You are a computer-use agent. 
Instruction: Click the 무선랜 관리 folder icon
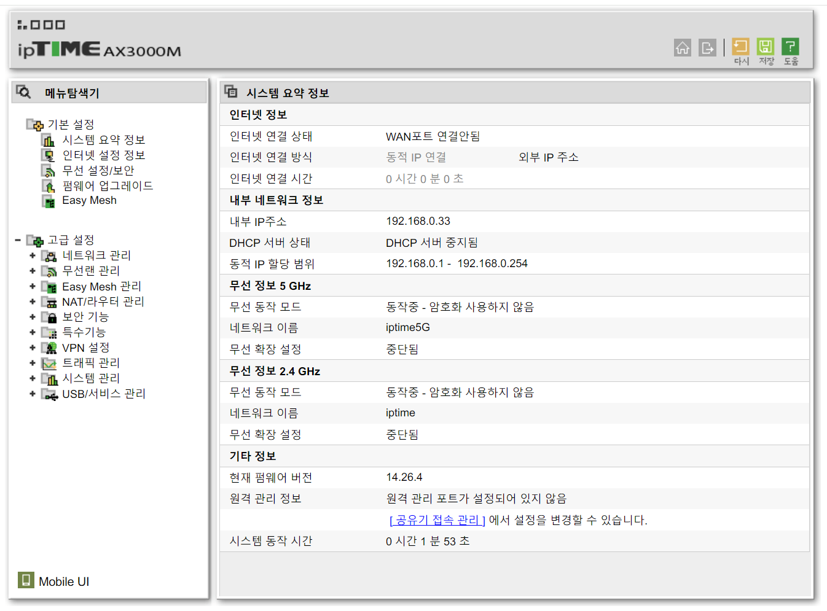pyautogui.click(x=49, y=271)
